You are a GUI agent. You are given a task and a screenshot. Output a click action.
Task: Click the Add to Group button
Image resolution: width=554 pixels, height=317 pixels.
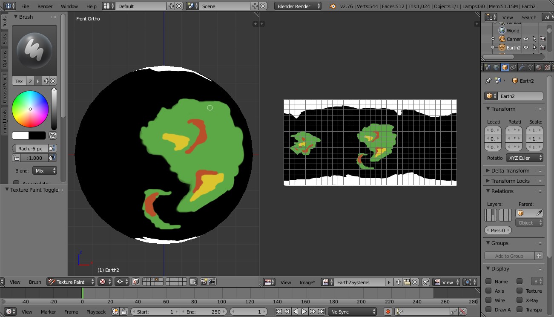pos(509,256)
